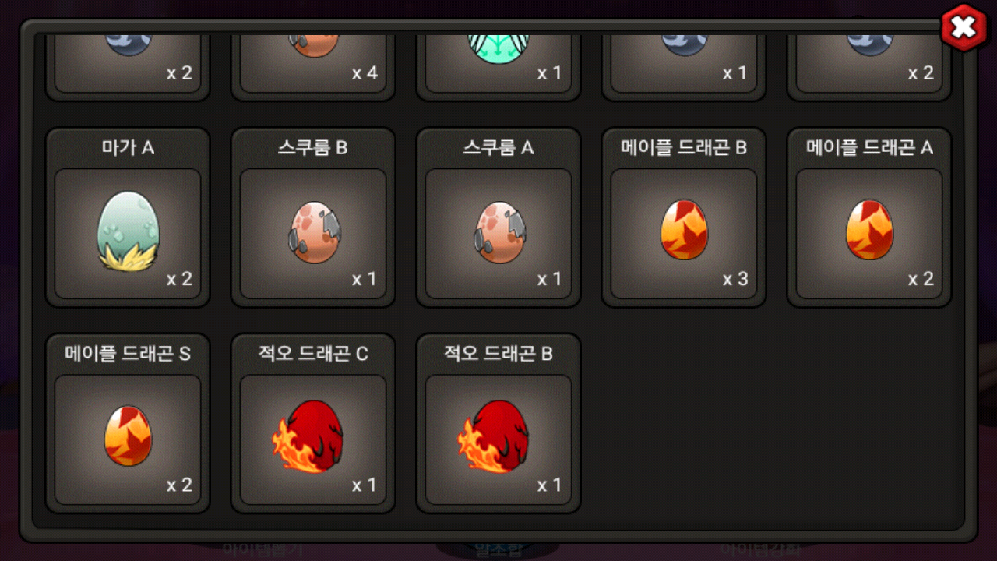Switch to the dimmed 아이템뽑기 tab

click(x=262, y=549)
